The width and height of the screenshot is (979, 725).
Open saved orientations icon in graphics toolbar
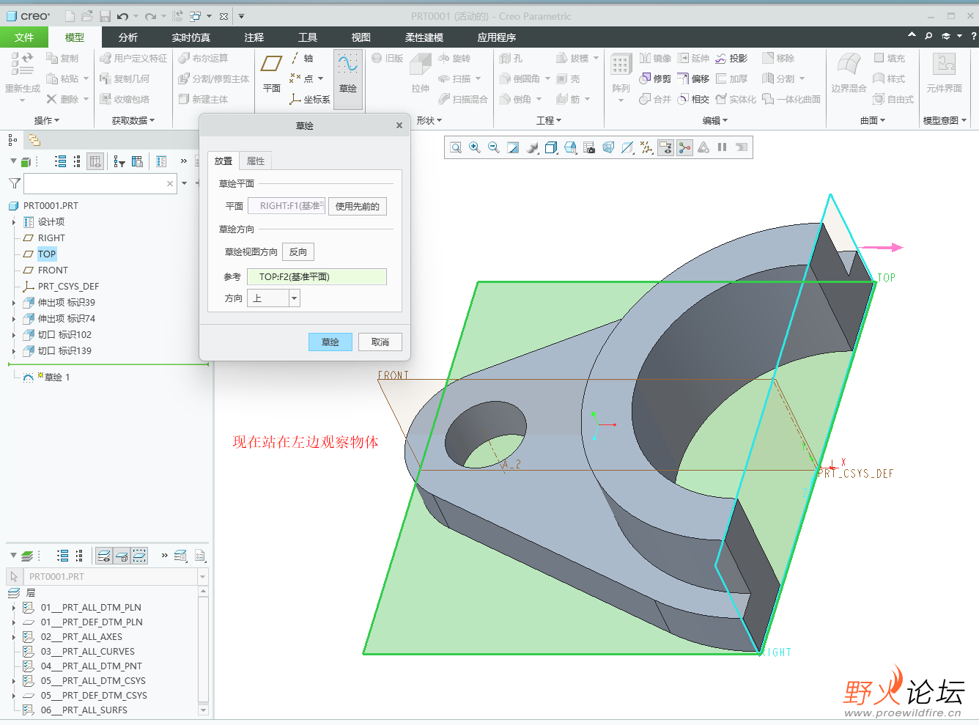(x=570, y=147)
